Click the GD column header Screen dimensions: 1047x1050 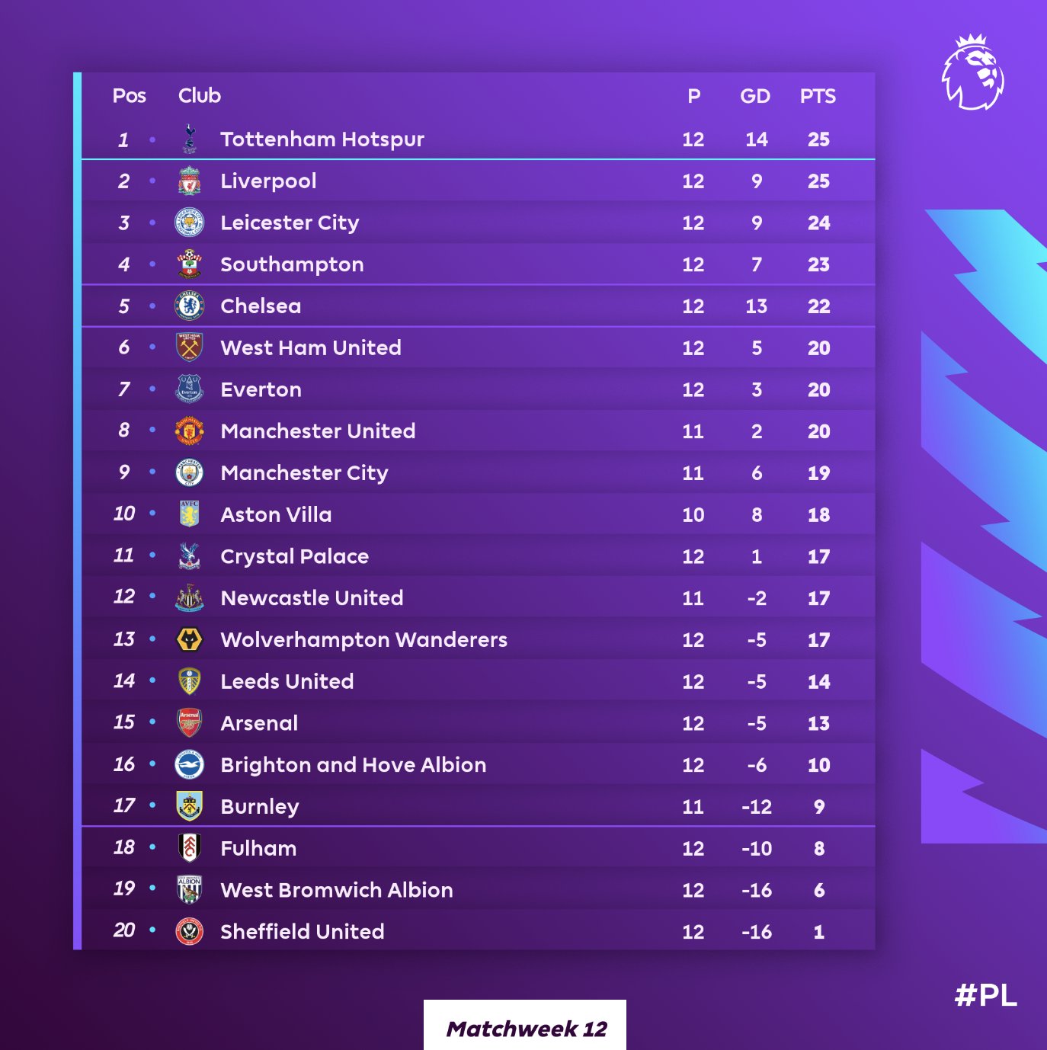755,96
